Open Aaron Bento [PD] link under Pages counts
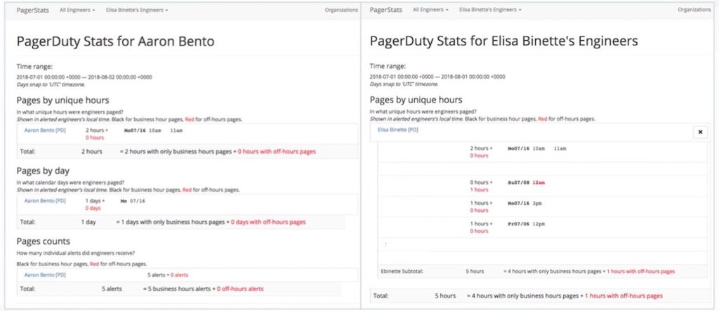The image size is (719, 311). tap(45, 274)
